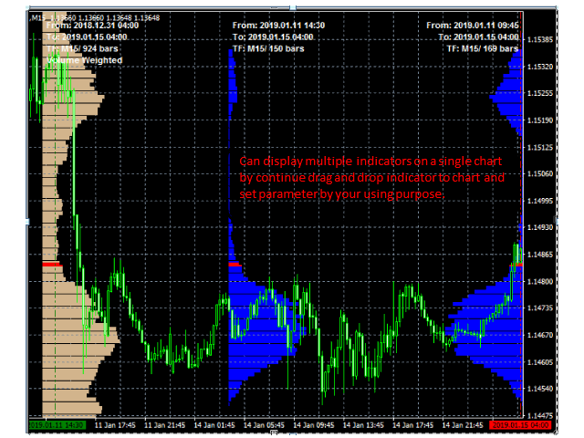
Task: Click the 14 Jan 05:45 time label
Action: (264, 425)
